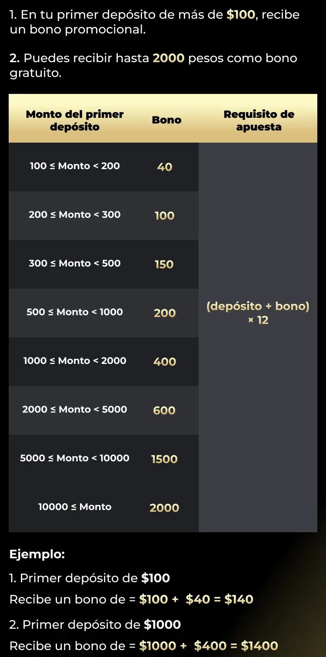
Task: Click the "Monto del primer depósito" column header
Action: (x=75, y=120)
